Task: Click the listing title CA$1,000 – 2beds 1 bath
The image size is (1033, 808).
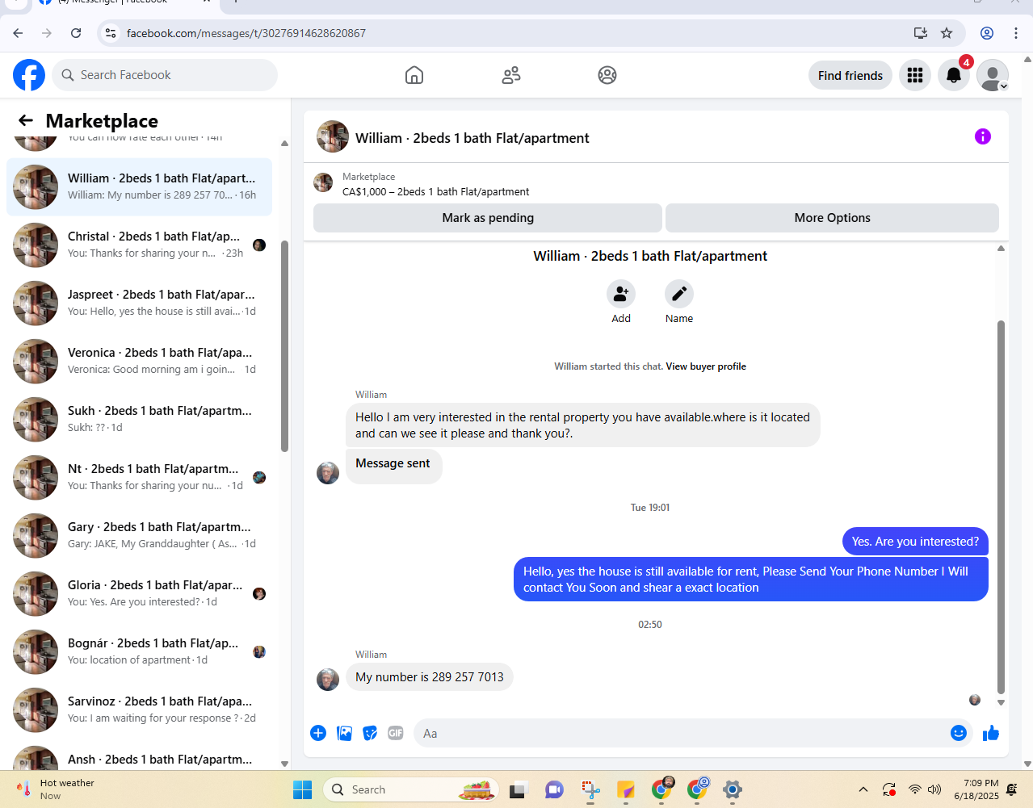Action: (436, 192)
